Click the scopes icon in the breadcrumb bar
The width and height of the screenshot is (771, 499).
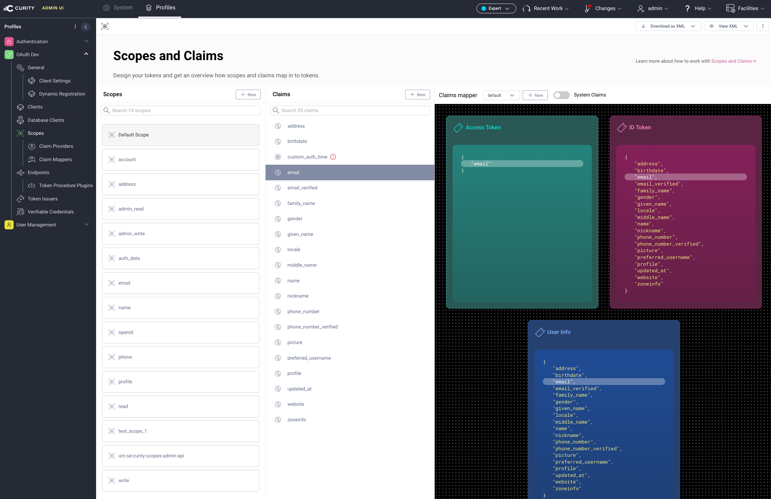click(105, 26)
